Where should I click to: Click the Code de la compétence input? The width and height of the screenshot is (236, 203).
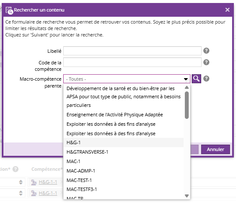point(132,62)
